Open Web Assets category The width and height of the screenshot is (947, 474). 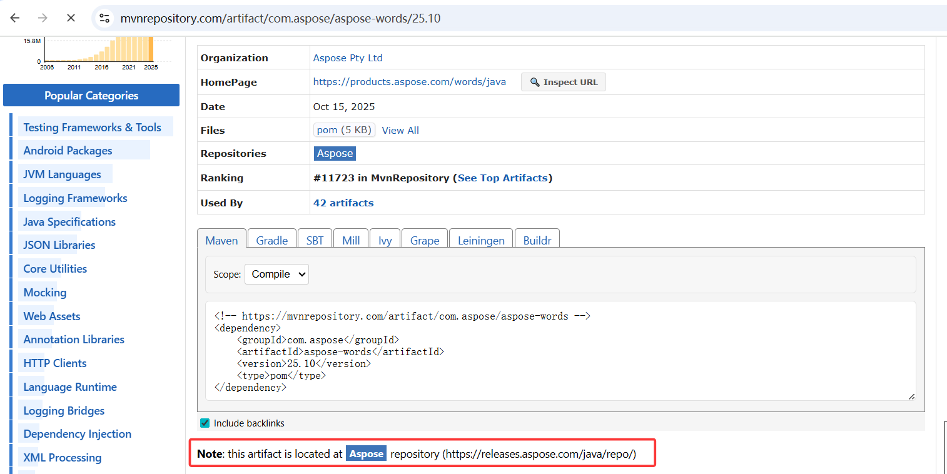pos(52,316)
